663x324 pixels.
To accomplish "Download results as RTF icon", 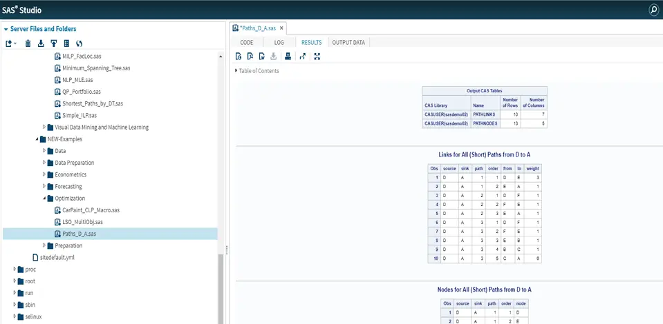I will [x=262, y=56].
